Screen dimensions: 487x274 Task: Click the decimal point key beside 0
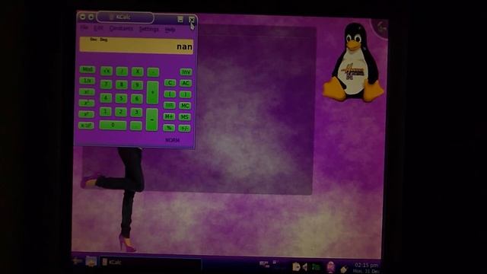click(x=136, y=126)
